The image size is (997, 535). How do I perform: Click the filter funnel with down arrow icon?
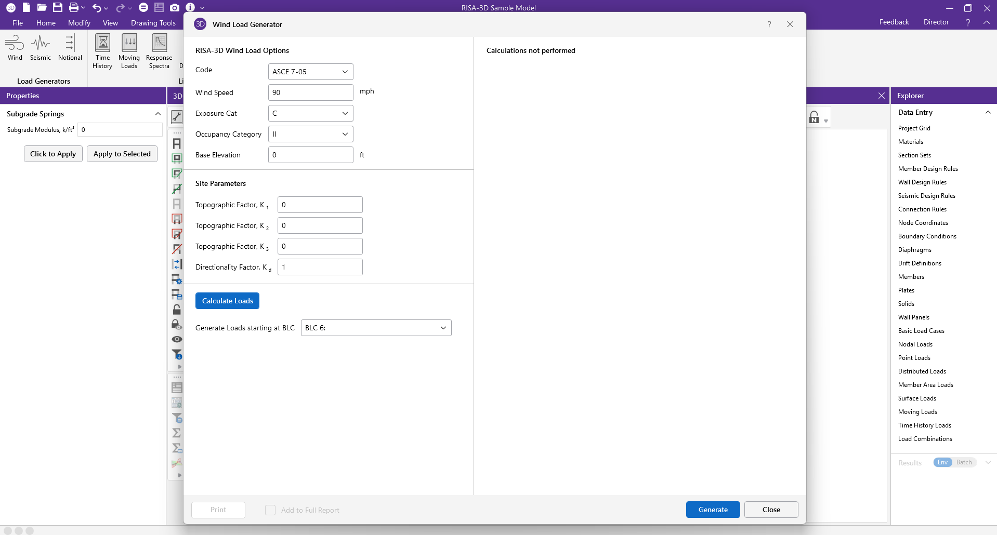(x=177, y=354)
